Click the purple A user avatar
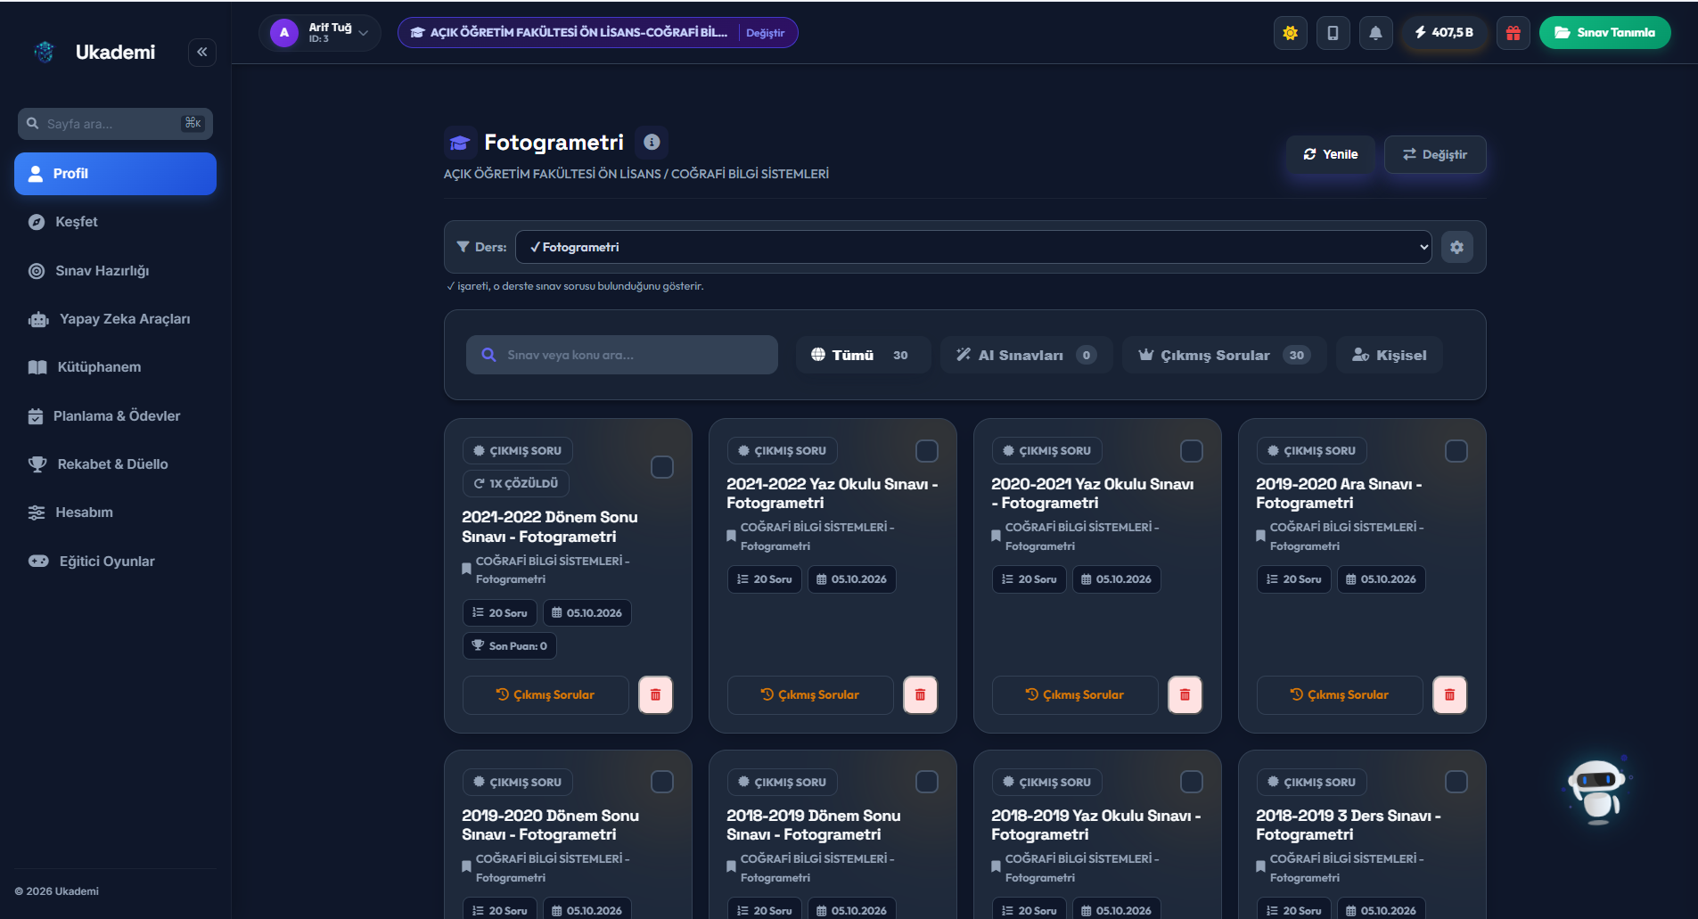Image resolution: width=1698 pixels, height=919 pixels. point(284,33)
